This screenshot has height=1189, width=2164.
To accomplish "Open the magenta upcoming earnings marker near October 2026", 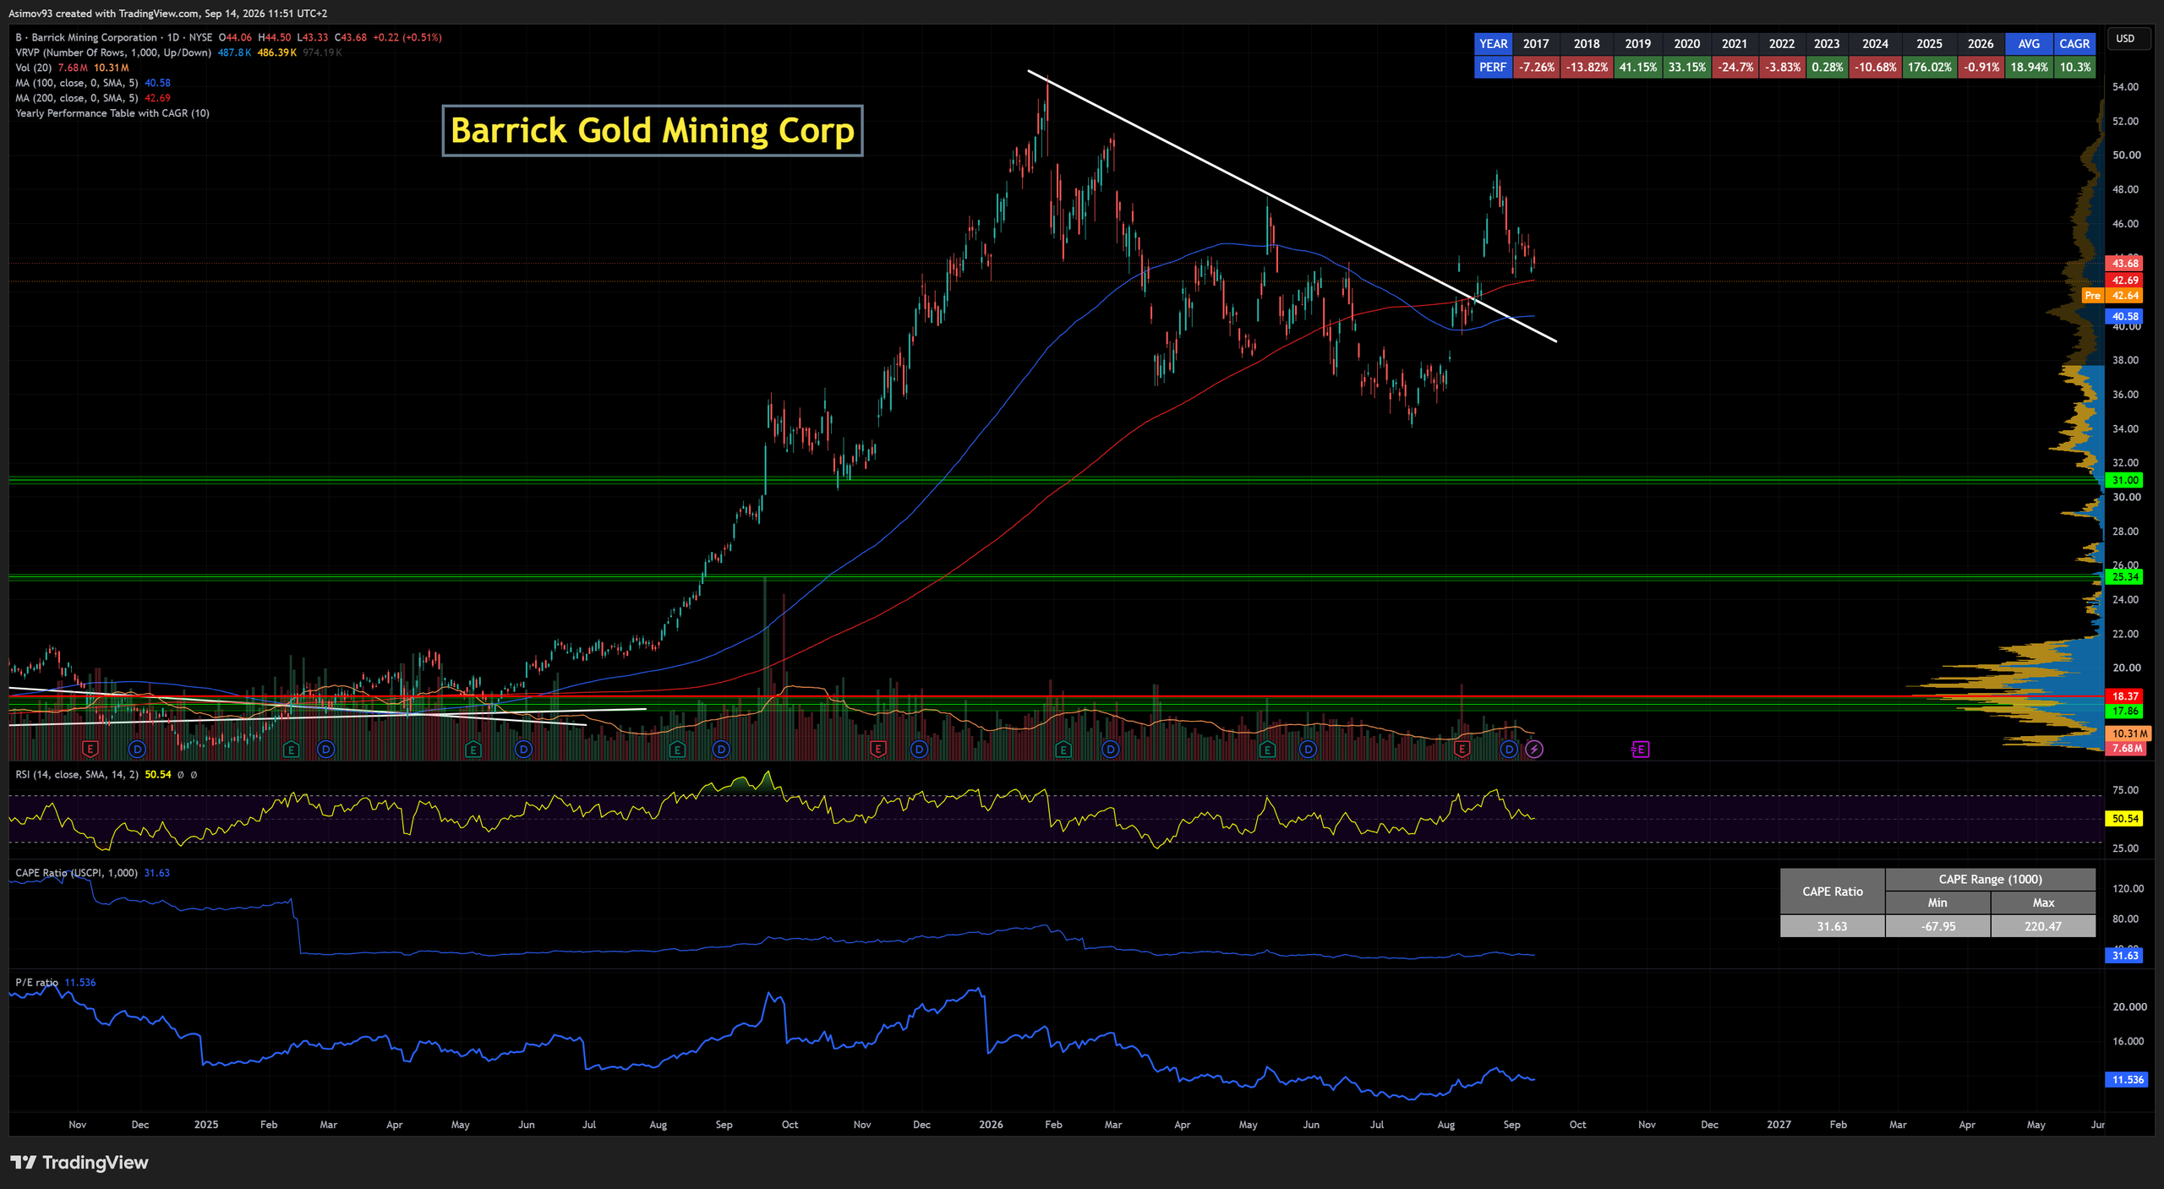I will click(1640, 749).
